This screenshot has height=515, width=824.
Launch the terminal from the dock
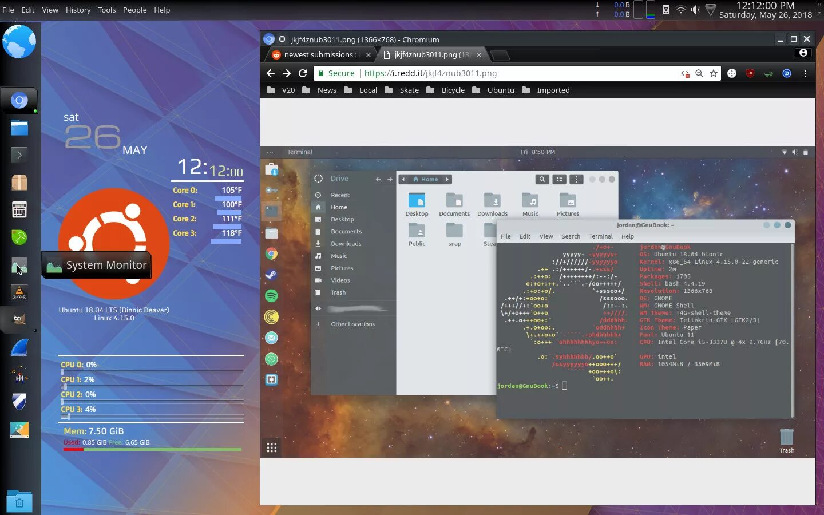click(x=19, y=155)
